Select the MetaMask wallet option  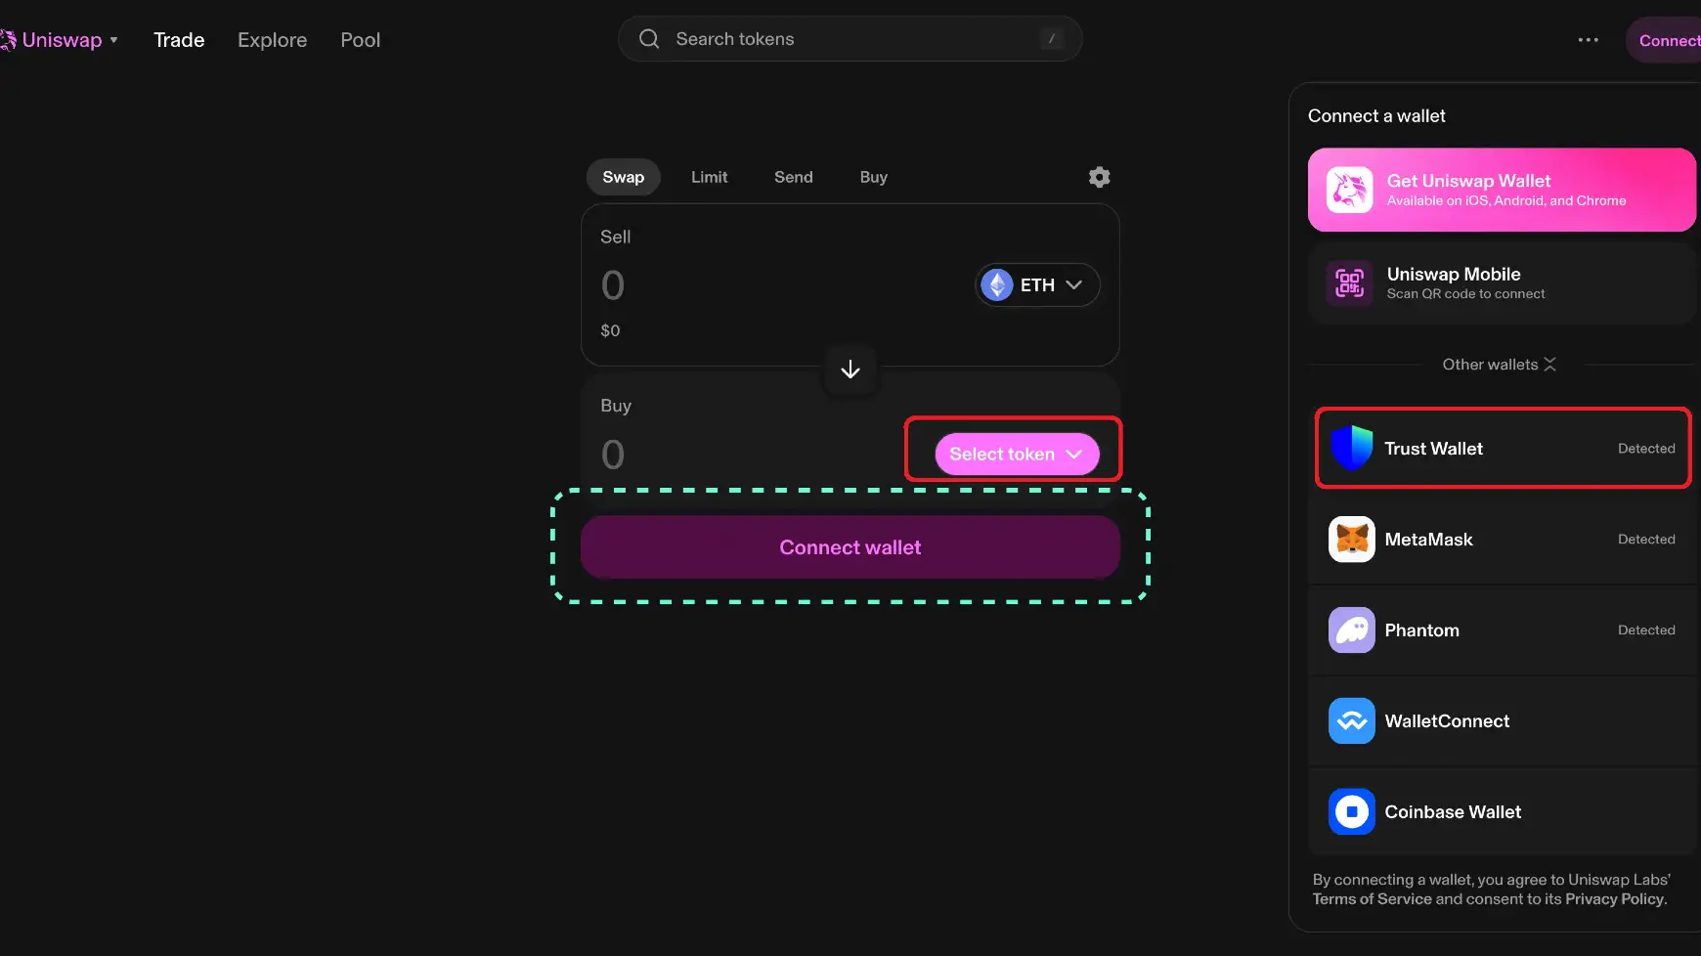1503,540
